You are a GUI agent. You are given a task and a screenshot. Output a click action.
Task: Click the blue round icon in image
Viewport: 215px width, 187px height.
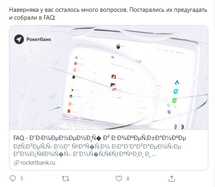[x=176, y=91]
